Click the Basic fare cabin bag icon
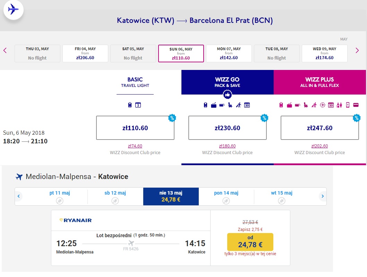 [130, 105]
